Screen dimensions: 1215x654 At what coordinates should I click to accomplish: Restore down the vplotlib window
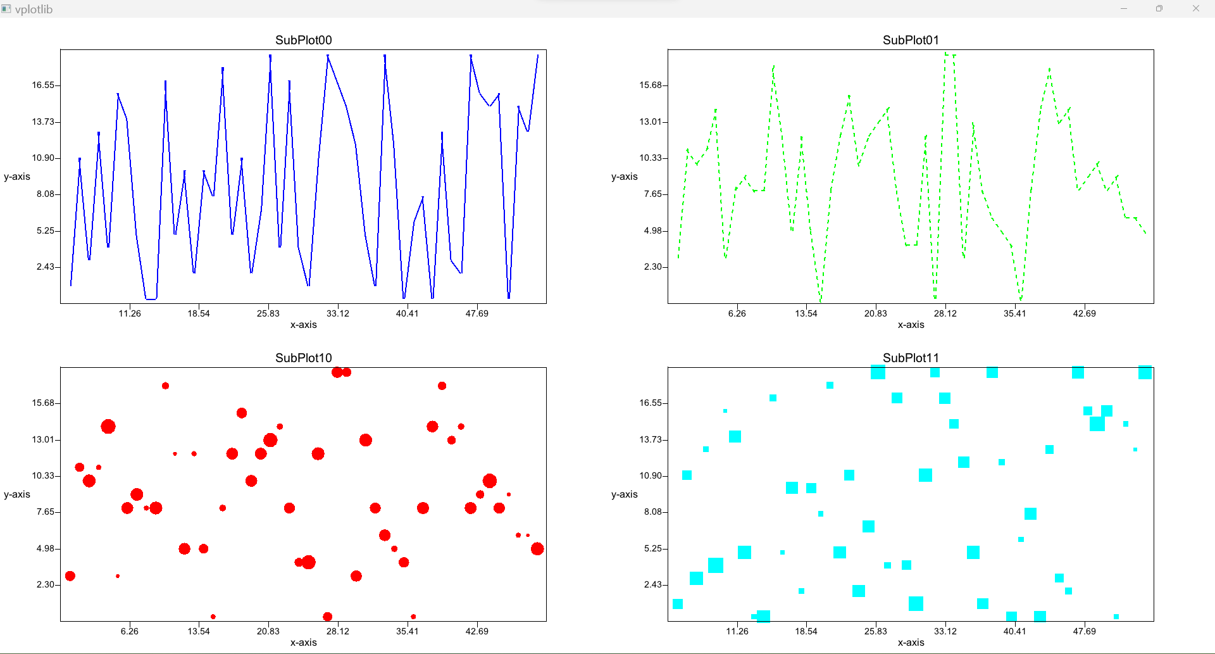[x=1159, y=9]
